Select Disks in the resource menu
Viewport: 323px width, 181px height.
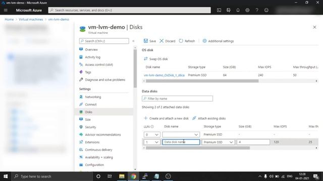click(104, 112)
